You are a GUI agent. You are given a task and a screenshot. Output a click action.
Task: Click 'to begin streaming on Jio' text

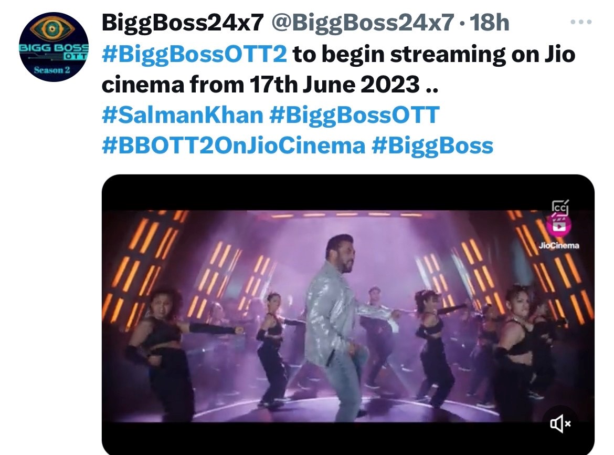click(x=433, y=55)
